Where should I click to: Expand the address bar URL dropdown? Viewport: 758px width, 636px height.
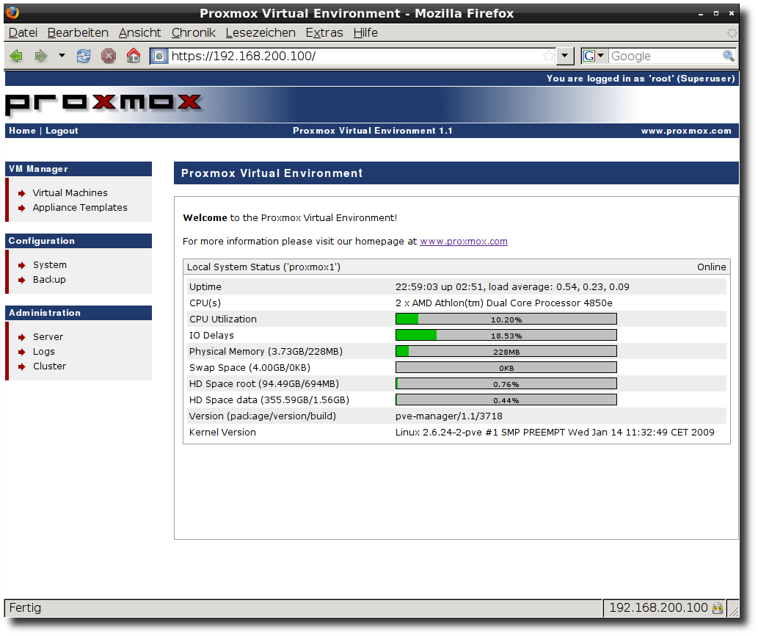(564, 57)
